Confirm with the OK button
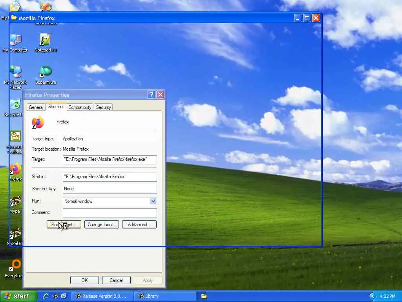Image resolution: width=402 pixels, height=302 pixels. click(x=85, y=280)
